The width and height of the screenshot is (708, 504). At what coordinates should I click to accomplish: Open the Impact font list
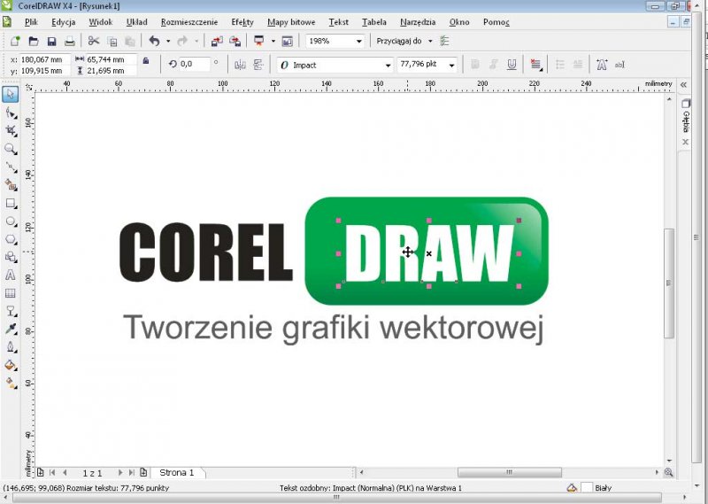point(388,65)
